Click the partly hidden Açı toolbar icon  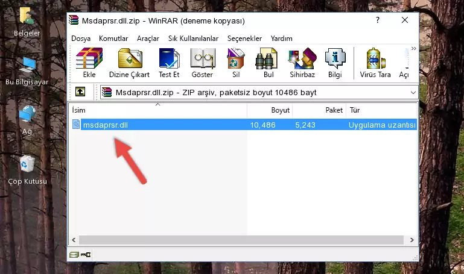click(404, 63)
